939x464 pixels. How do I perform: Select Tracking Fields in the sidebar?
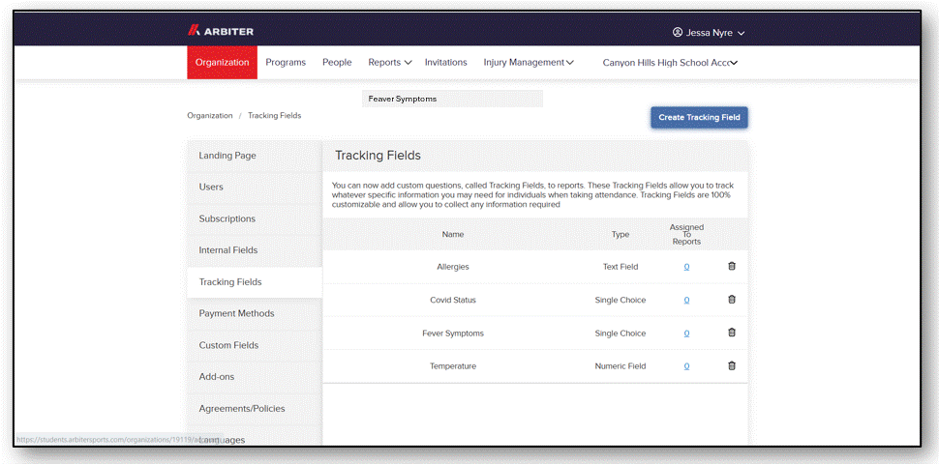click(x=255, y=282)
